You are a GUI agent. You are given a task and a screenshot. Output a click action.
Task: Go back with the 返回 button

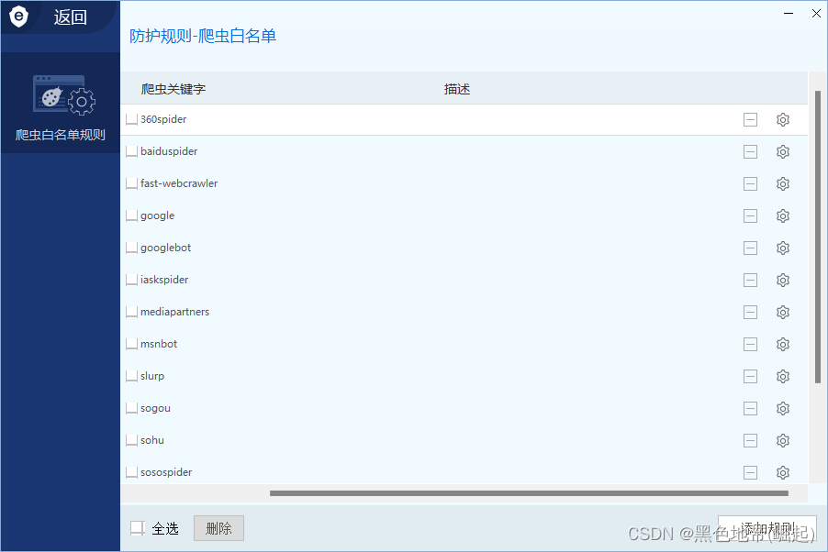coord(71,17)
